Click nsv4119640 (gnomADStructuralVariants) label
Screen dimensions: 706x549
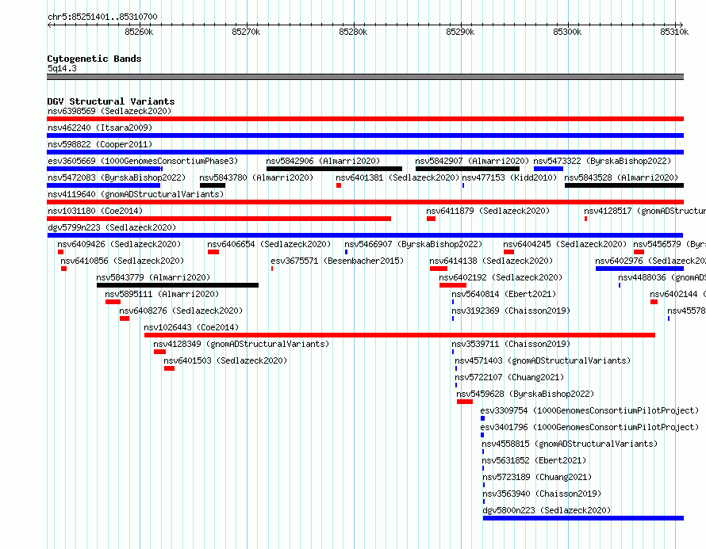pos(136,194)
